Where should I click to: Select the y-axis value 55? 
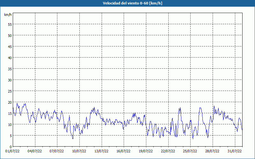10,24
